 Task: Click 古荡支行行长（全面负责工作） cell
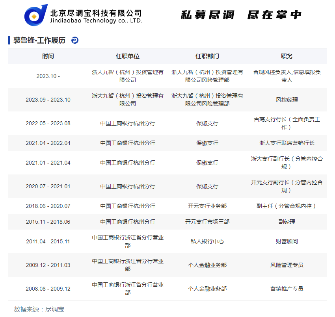[x=287, y=123]
